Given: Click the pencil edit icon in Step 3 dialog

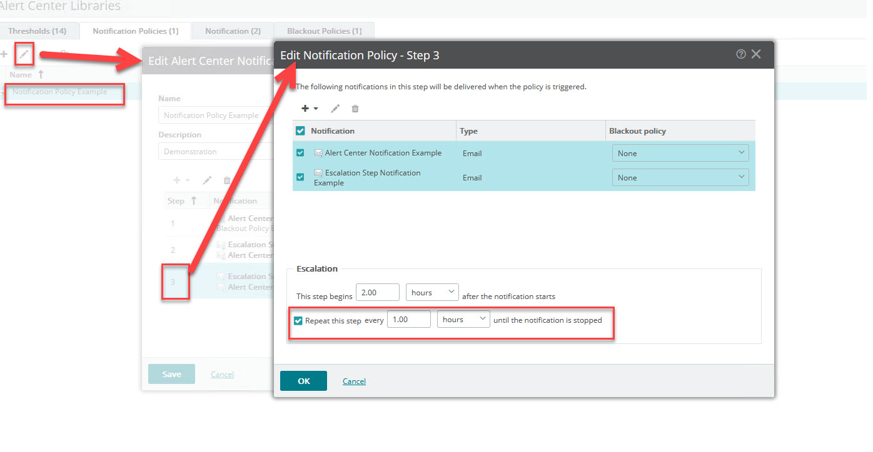Looking at the screenshot, I should [x=335, y=109].
